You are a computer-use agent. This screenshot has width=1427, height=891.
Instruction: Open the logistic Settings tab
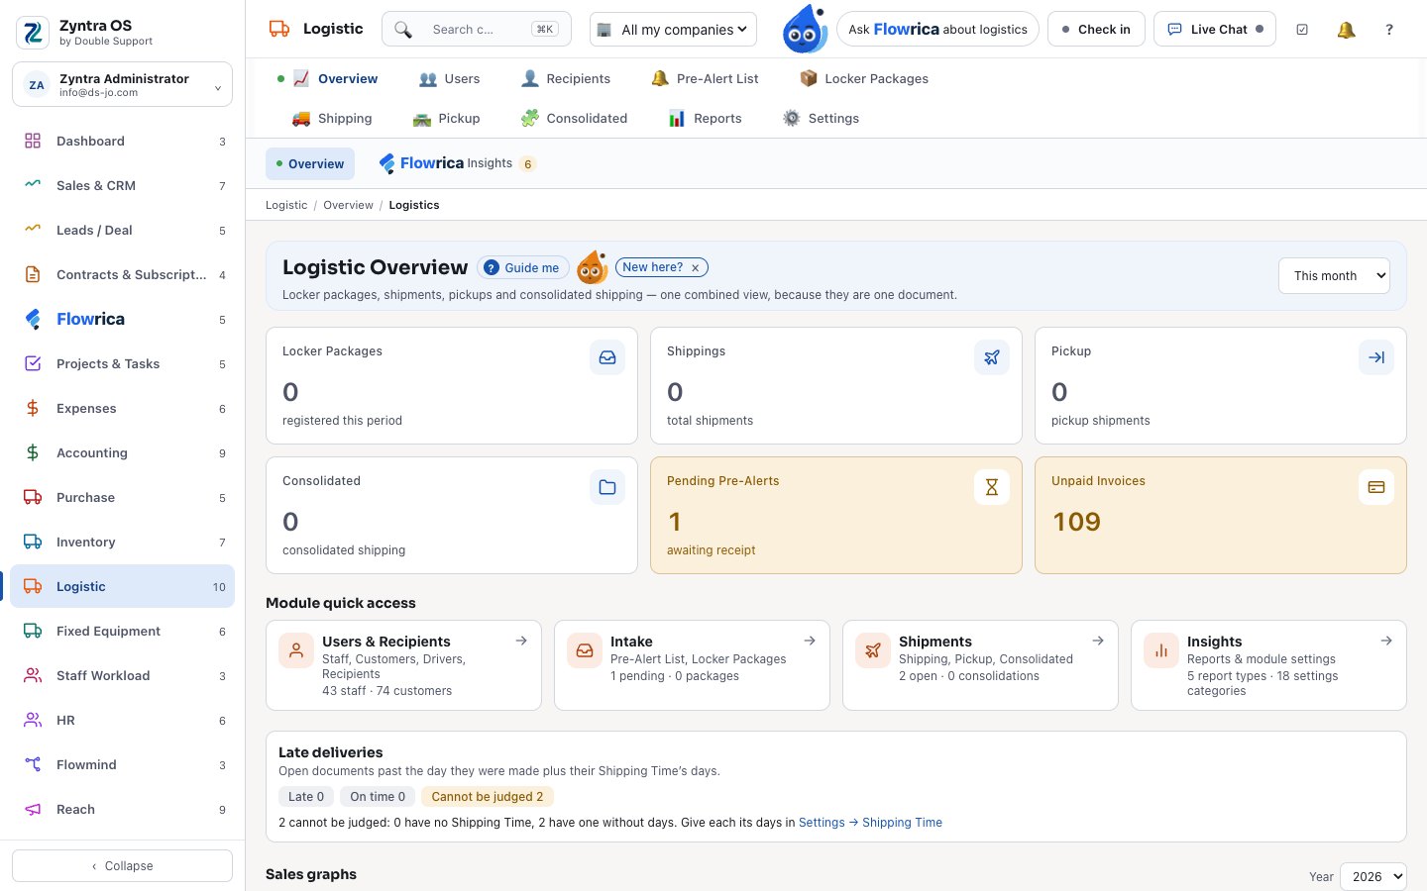pyautogui.click(x=821, y=118)
